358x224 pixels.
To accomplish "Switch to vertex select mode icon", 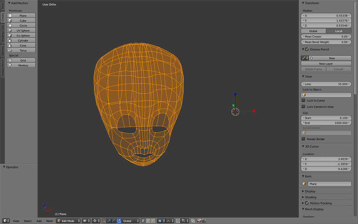I will 143,221.
